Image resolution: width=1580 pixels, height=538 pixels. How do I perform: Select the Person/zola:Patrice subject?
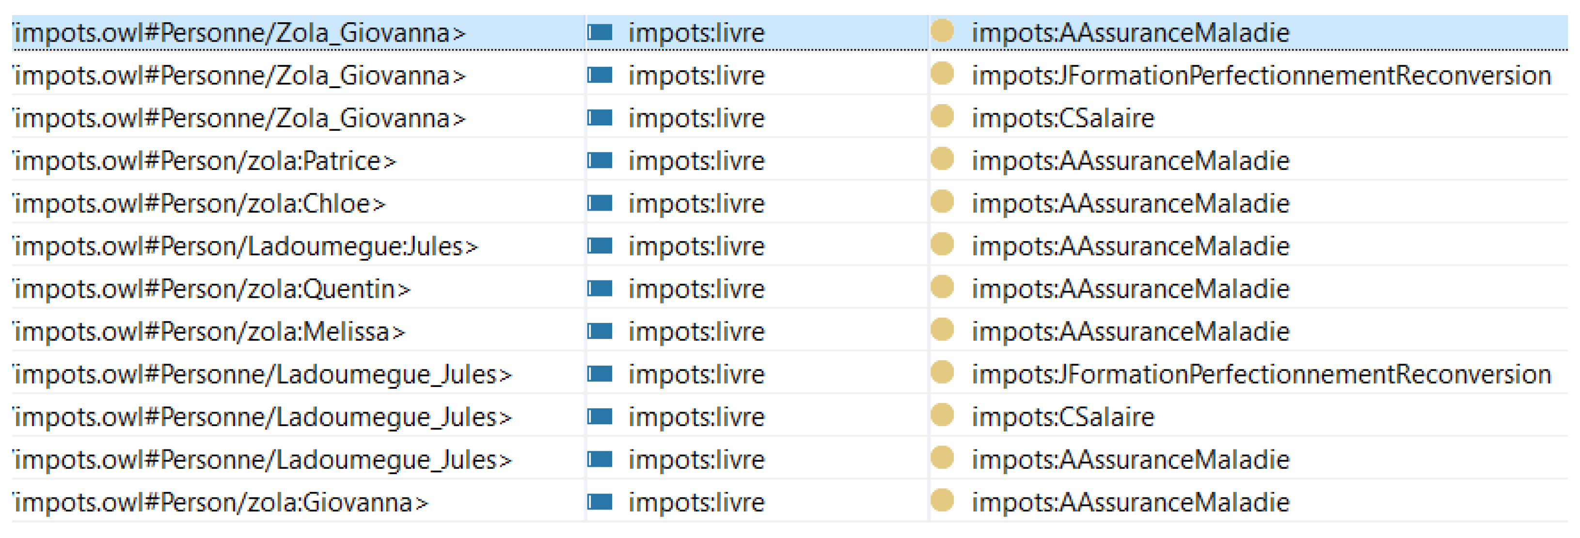pyautogui.click(x=205, y=162)
